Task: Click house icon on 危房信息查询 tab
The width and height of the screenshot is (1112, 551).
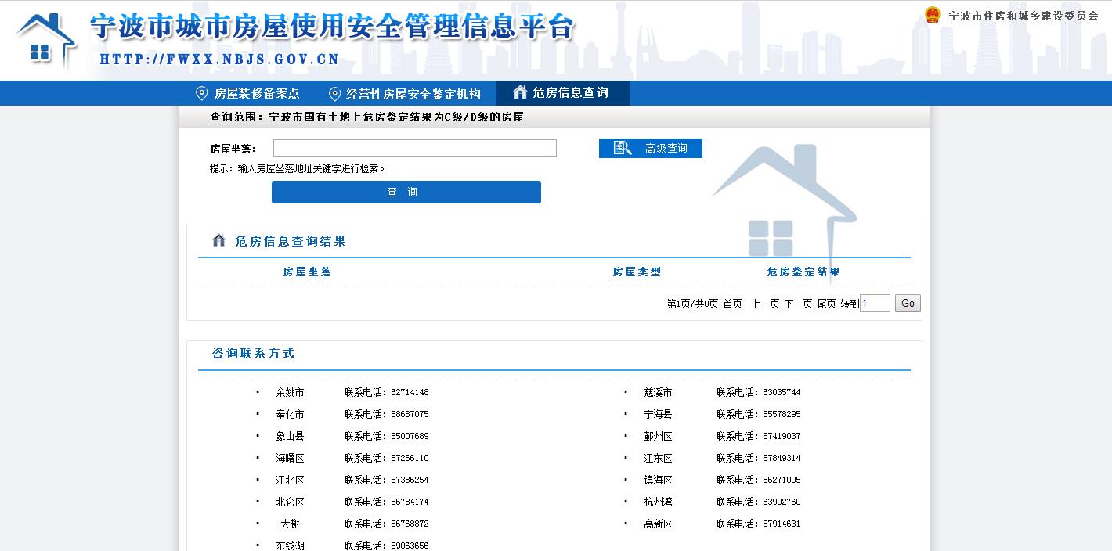Action: (x=520, y=92)
